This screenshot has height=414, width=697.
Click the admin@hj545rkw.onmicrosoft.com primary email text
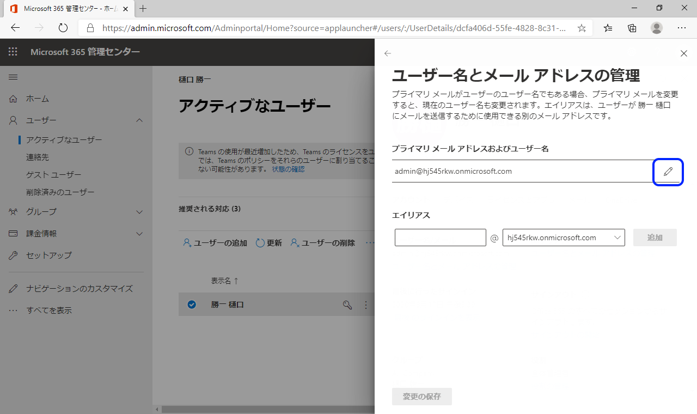(453, 171)
